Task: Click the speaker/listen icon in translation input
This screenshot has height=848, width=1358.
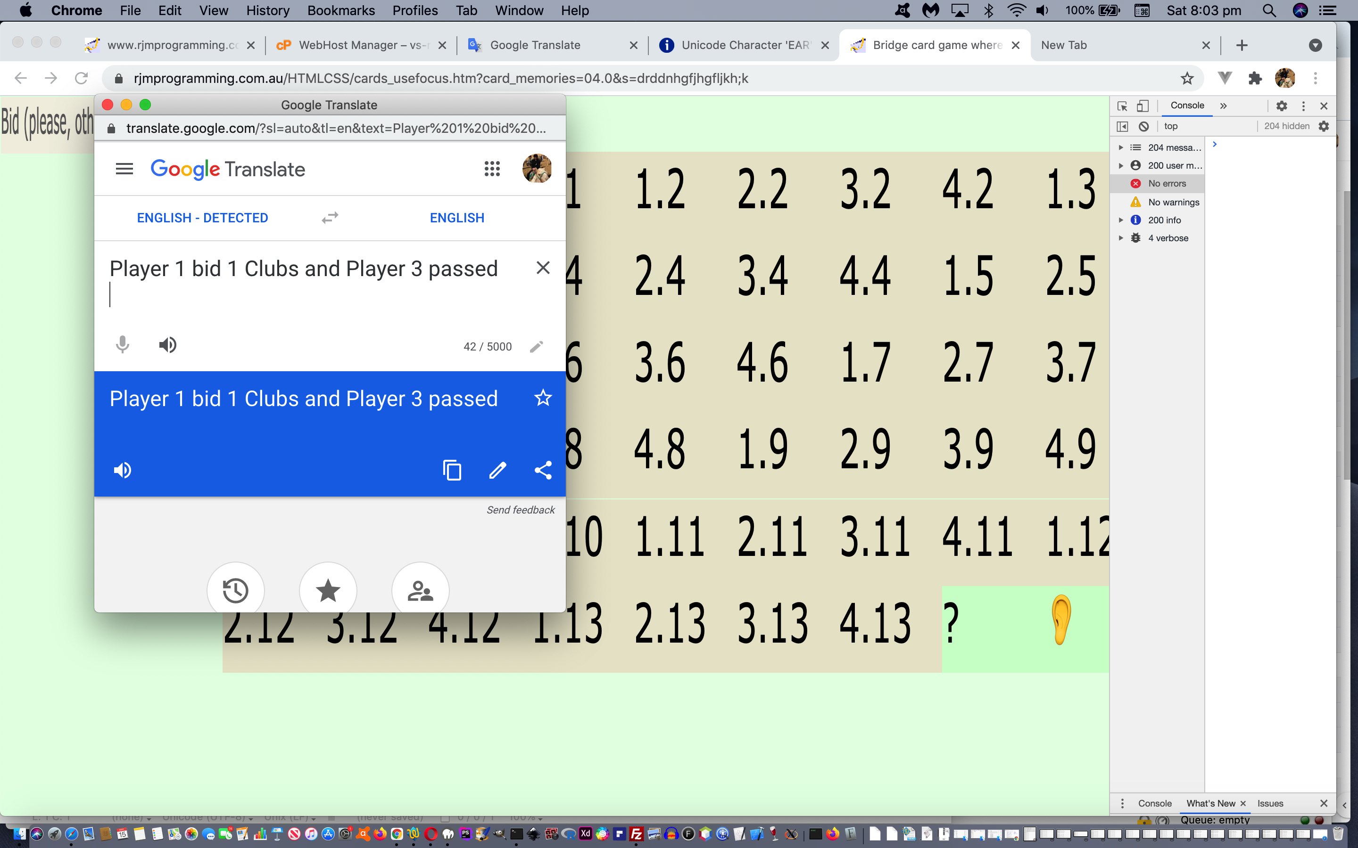Action: pyautogui.click(x=167, y=344)
